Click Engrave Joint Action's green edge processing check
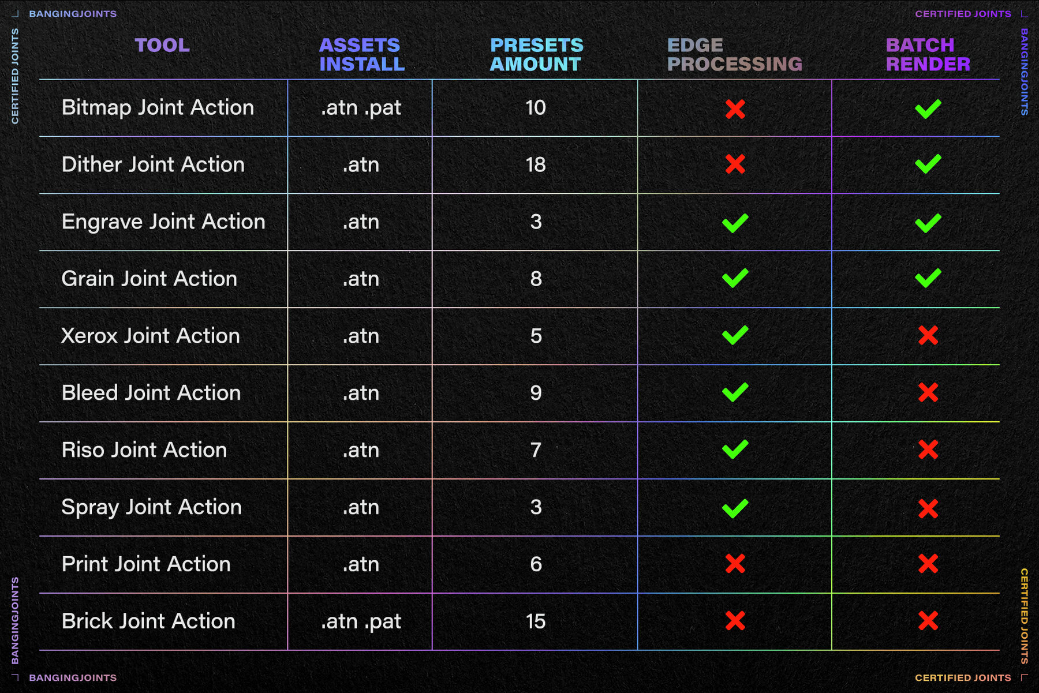Screen dimensions: 1039x693 point(735,223)
